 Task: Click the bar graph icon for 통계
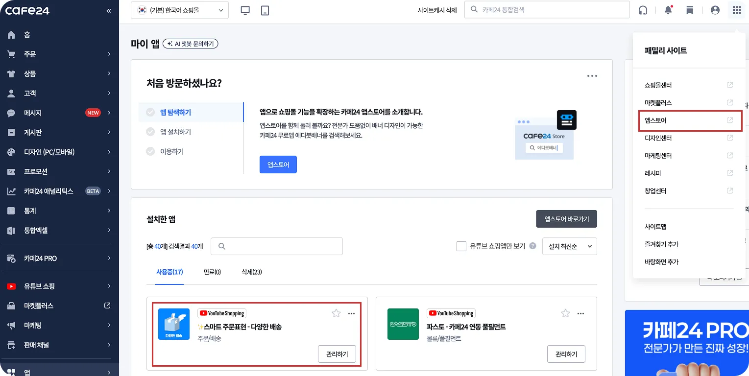(x=11, y=211)
